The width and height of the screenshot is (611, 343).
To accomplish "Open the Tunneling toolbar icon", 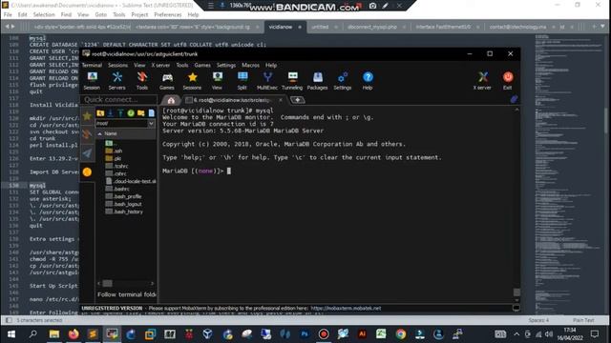I will point(292,81).
